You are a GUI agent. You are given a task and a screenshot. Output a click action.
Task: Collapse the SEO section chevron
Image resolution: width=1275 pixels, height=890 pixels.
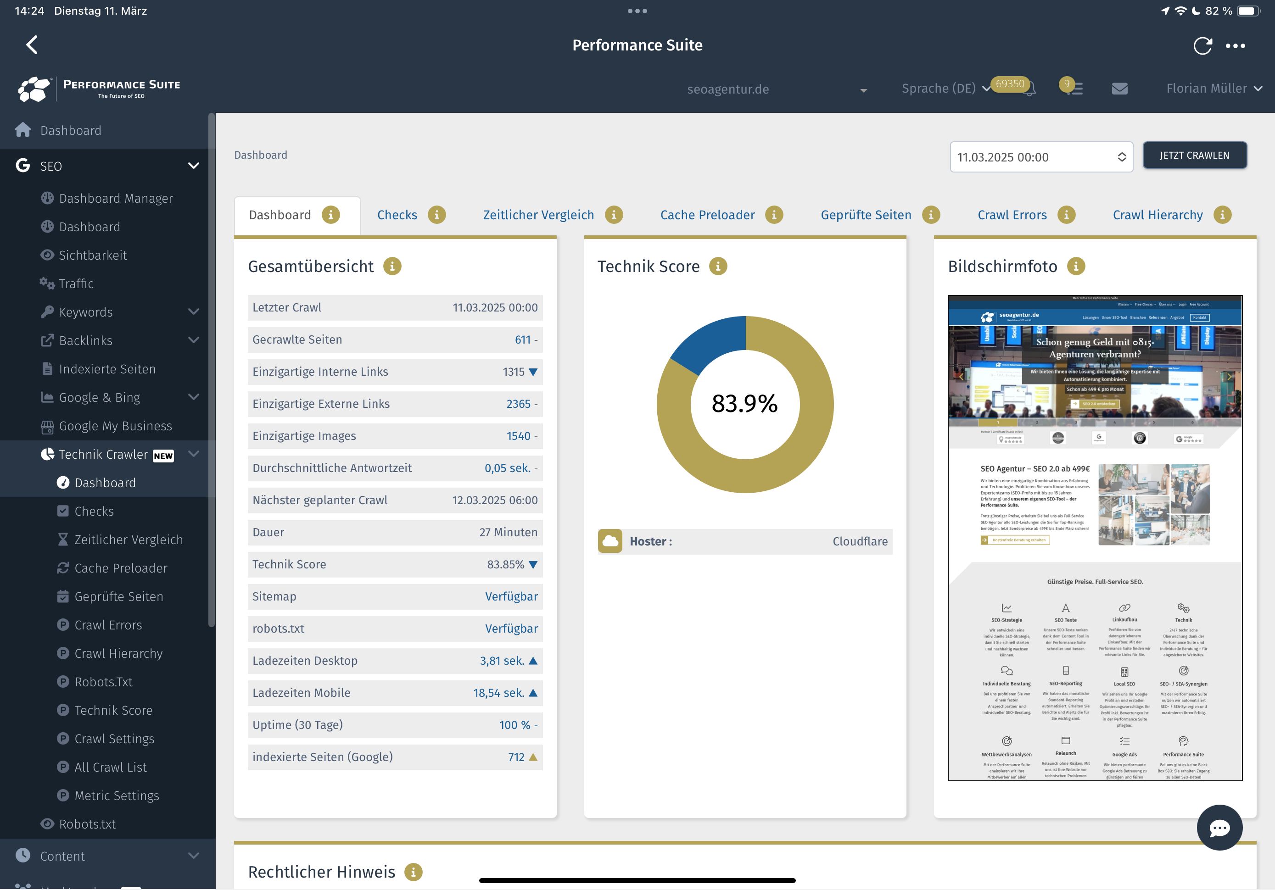point(193,166)
